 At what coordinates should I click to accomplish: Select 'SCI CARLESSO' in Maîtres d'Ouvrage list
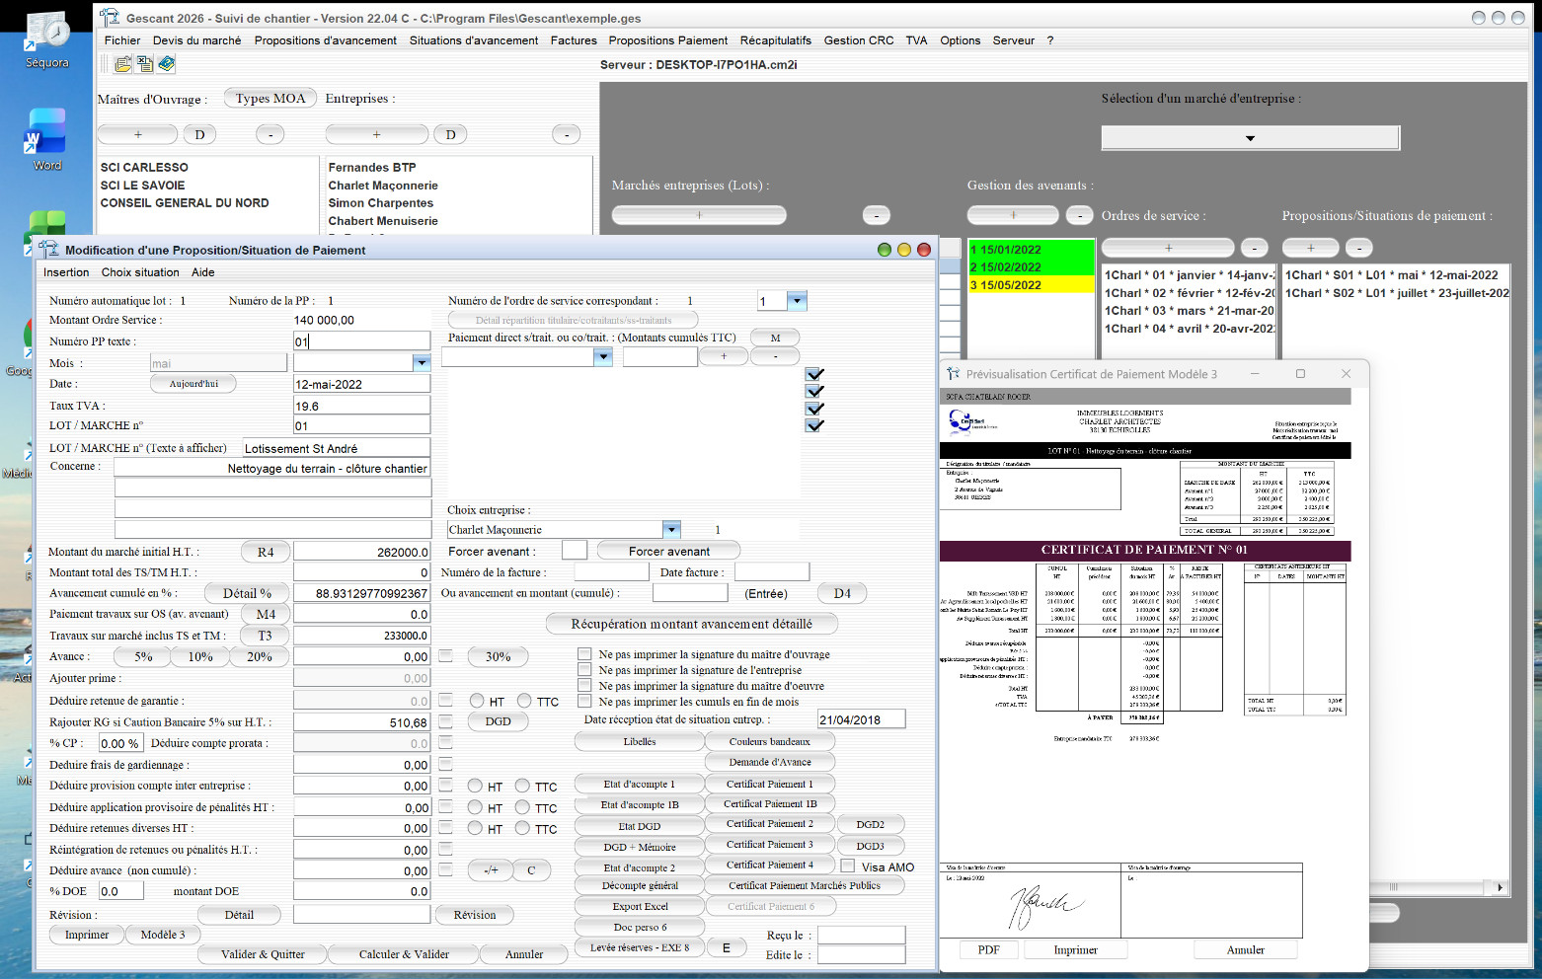[x=144, y=168]
